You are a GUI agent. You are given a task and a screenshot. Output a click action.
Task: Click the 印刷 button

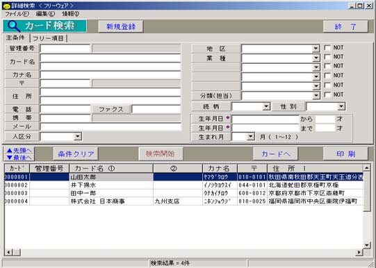coord(345,153)
